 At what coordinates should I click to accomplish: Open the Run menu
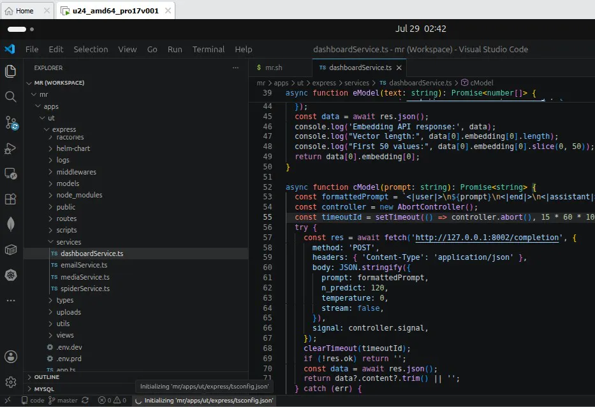(175, 49)
